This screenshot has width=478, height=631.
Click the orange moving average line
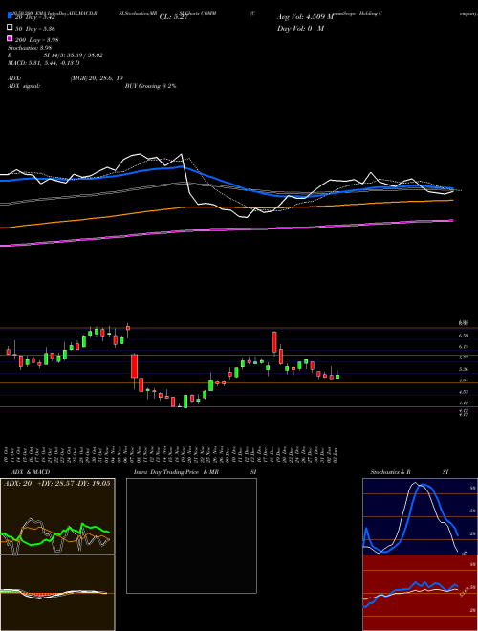[226, 207]
